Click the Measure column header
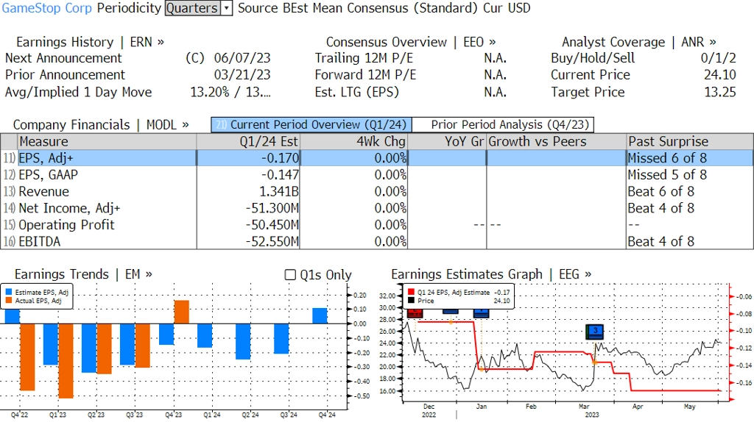The width and height of the screenshot is (754, 422). [107, 142]
